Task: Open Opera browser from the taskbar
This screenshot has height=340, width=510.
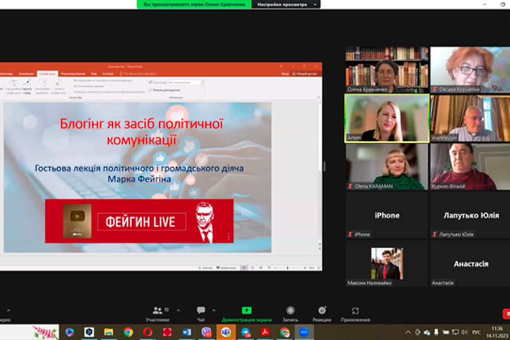Action: coord(148,332)
